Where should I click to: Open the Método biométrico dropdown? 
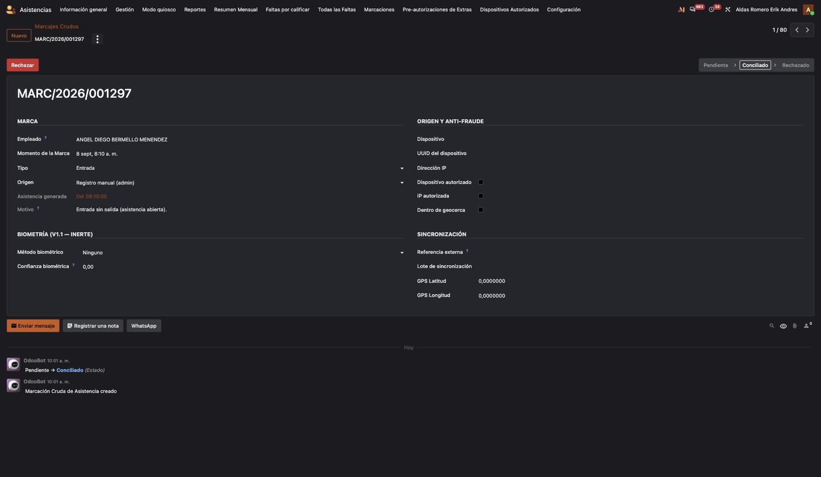243,253
